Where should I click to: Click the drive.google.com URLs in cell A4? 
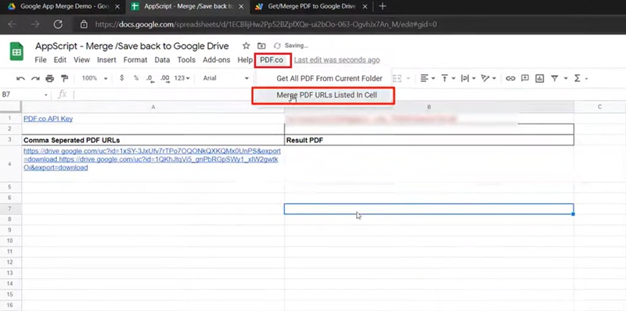[152, 159]
